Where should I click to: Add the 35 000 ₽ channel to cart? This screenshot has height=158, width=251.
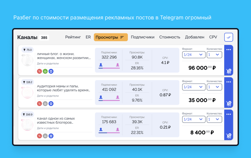[x=229, y=104]
